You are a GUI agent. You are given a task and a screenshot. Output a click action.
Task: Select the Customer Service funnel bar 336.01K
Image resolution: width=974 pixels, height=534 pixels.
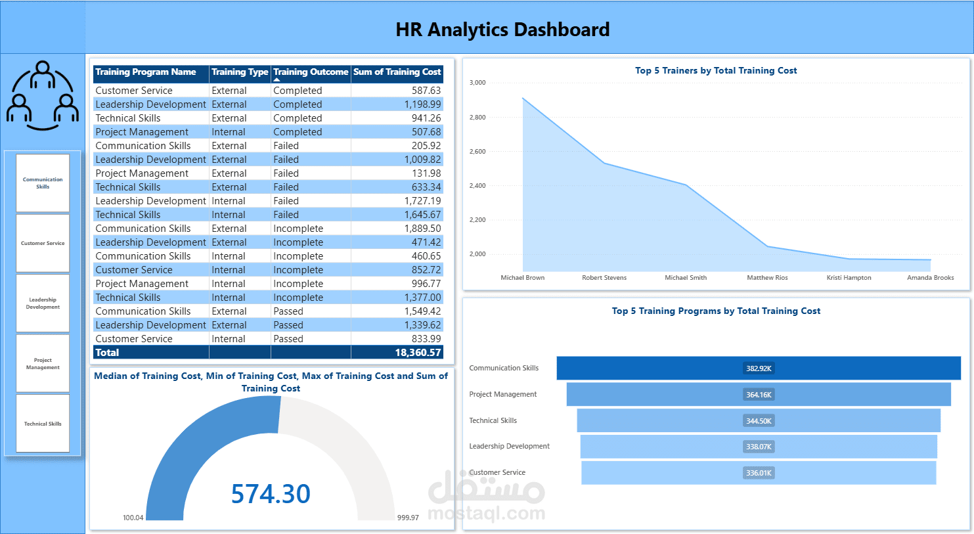click(759, 473)
